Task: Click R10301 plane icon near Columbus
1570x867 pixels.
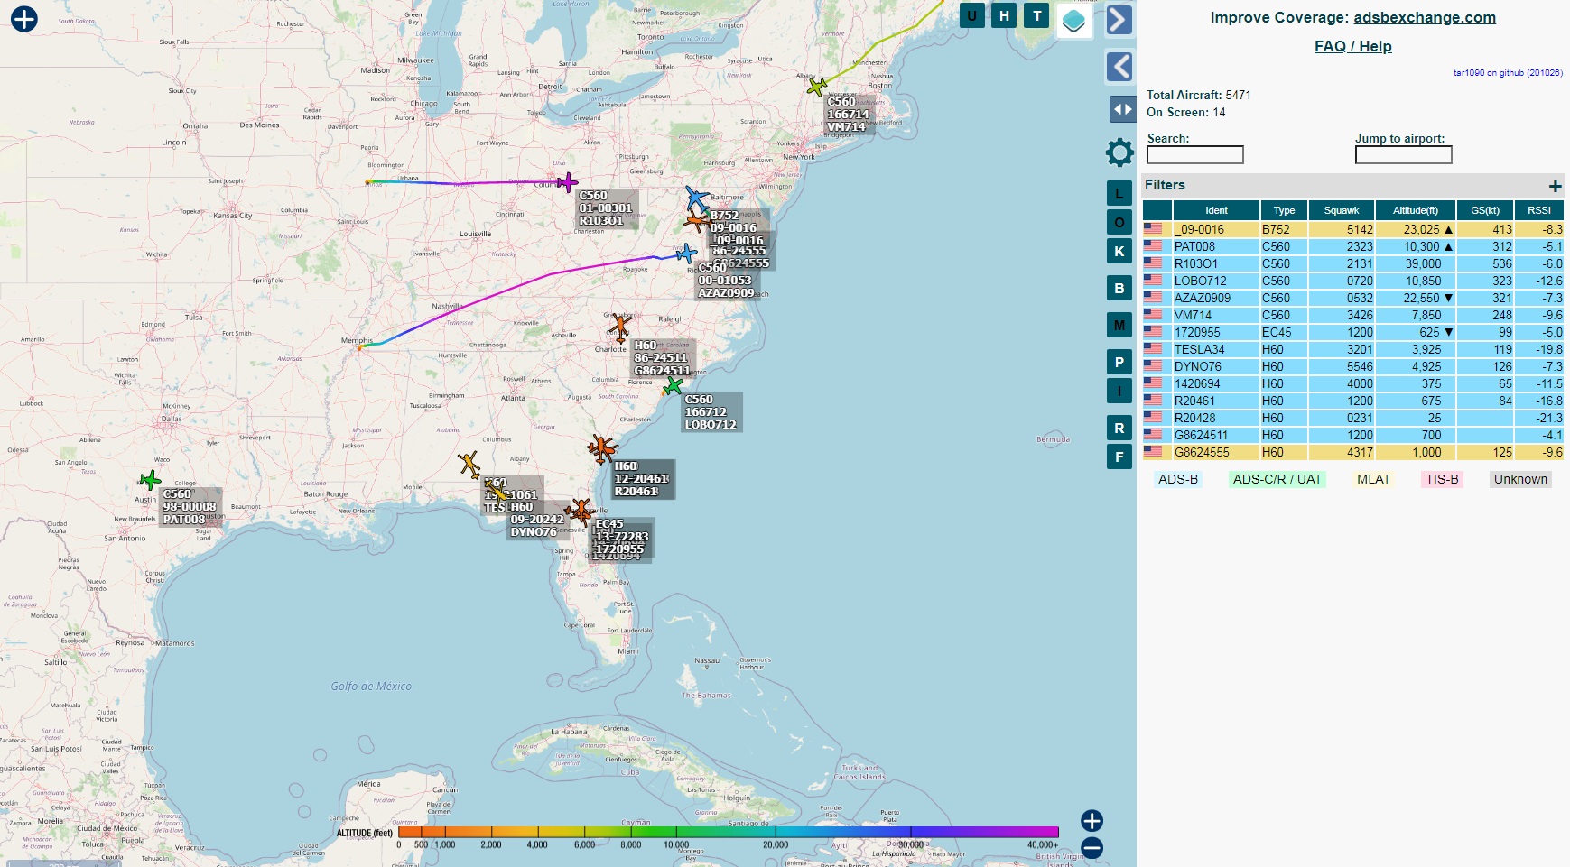Action: [x=567, y=183]
